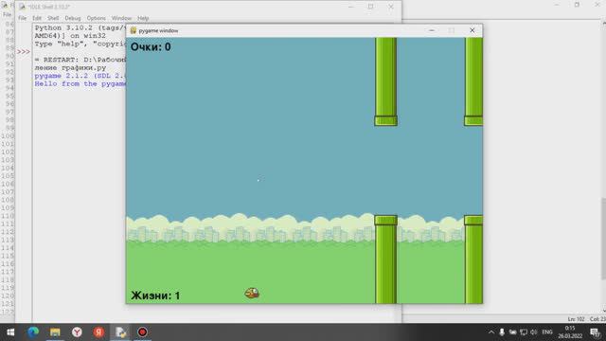Click the battery tray icon
606x341 pixels.
(x=512, y=332)
